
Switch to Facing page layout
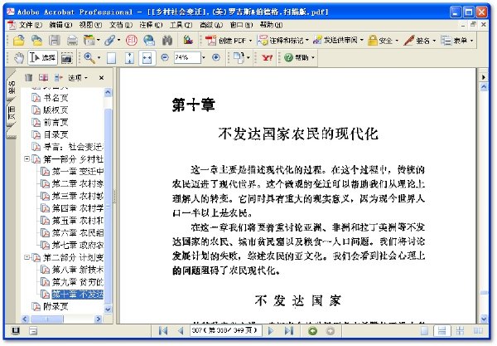(x=478, y=331)
